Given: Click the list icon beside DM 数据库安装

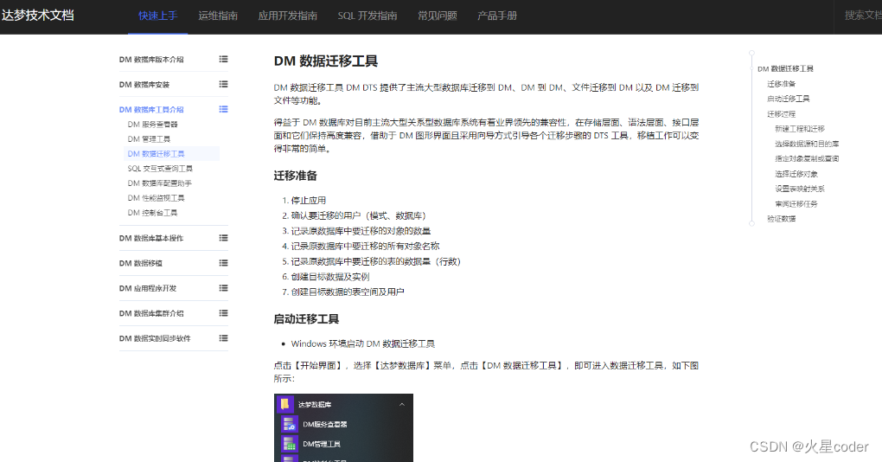Looking at the screenshot, I should [x=223, y=85].
